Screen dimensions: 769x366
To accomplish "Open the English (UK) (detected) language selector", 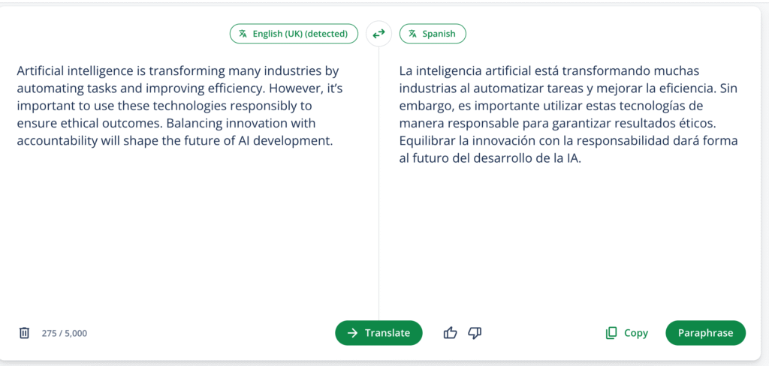I will coord(294,34).
